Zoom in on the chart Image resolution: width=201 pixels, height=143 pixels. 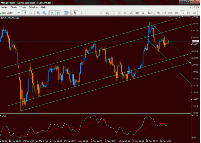[38, 13]
